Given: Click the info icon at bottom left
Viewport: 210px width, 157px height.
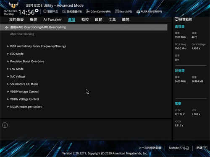Looking at the screenshot, I should pyautogui.click(x=5, y=125).
